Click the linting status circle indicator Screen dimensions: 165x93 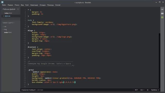click(148, 90)
